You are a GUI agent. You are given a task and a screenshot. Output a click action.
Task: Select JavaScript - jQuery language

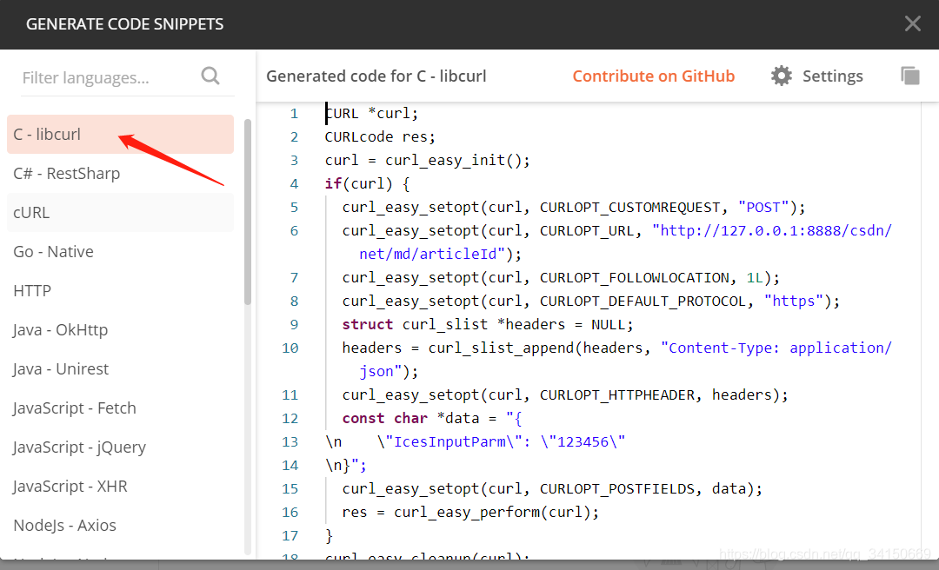(120, 447)
